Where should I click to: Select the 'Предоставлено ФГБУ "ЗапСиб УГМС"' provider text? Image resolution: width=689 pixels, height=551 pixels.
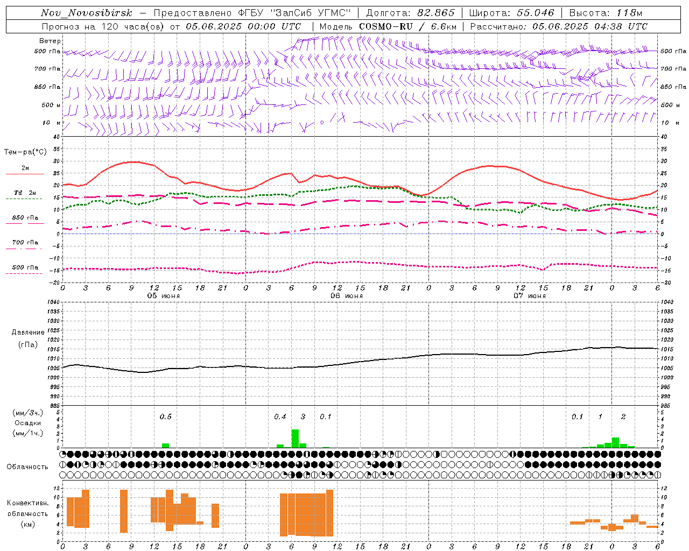point(252,13)
